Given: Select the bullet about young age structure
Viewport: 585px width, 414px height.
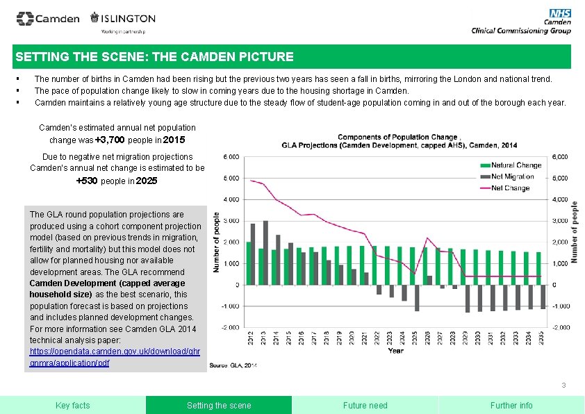Looking at the screenshot, I should tap(300, 103).
